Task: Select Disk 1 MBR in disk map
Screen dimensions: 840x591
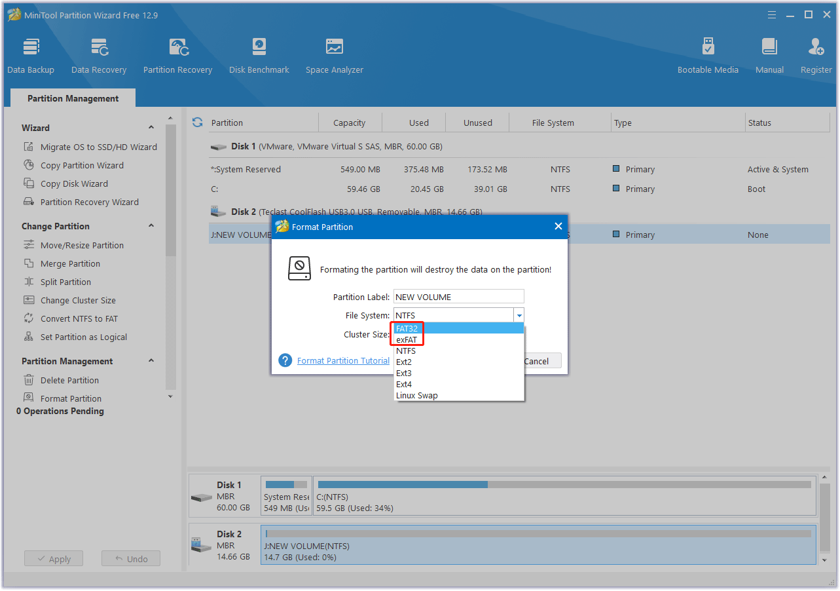Action: coord(225,496)
